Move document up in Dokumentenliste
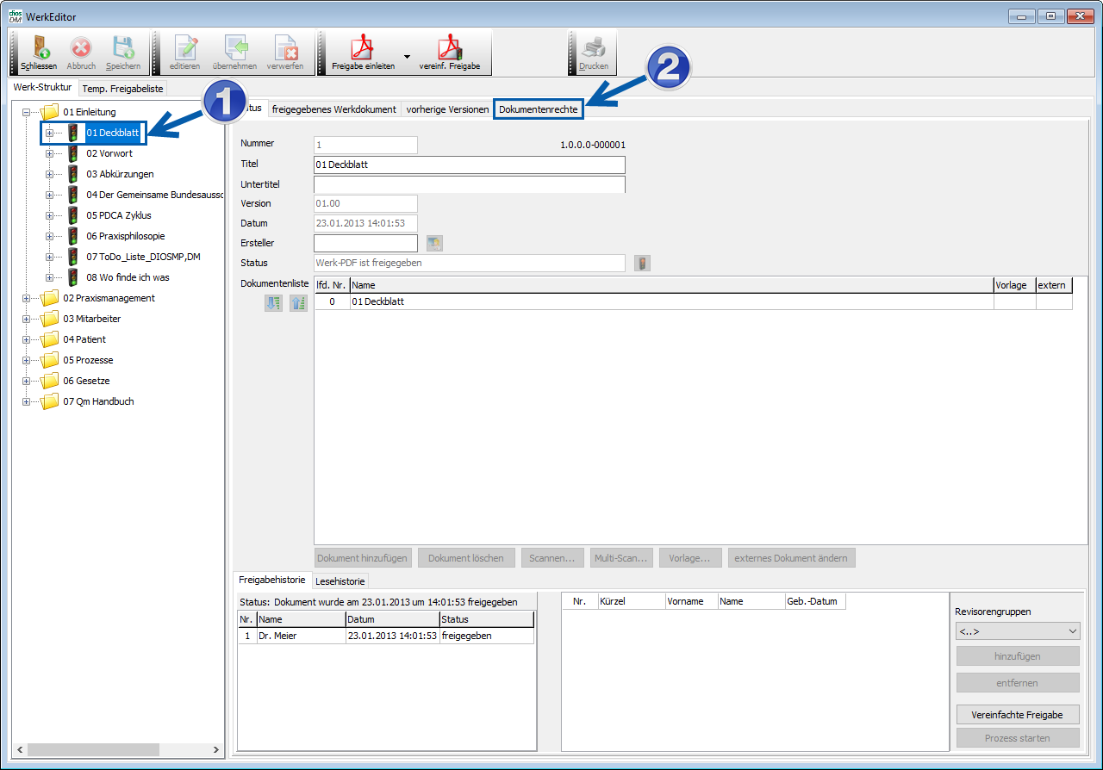1103x770 pixels. 298,303
